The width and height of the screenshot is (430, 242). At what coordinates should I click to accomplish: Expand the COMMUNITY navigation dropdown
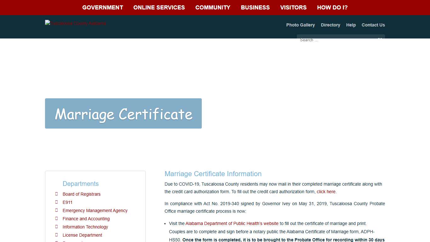pyautogui.click(x=213, y=7)
